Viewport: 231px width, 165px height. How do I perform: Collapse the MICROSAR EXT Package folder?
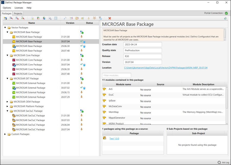[7, 79]
